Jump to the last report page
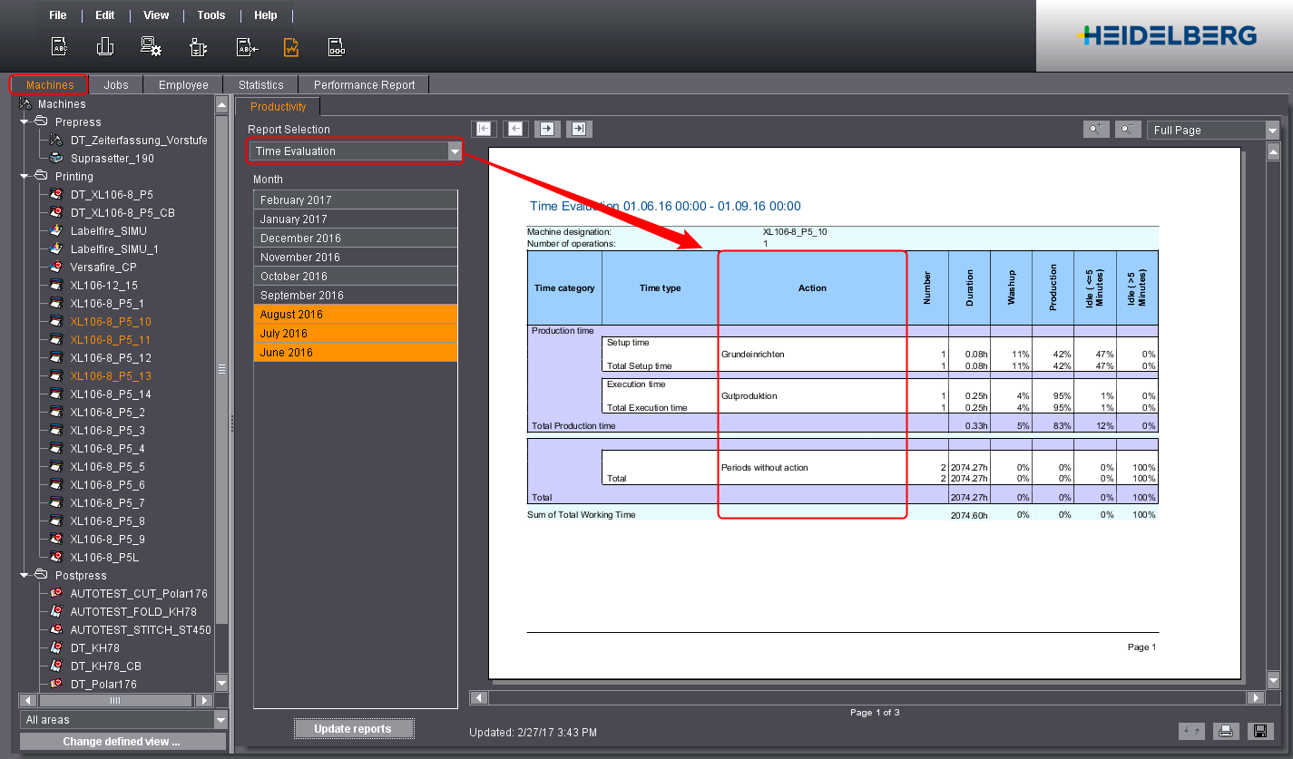The height and width of the screenshot is (759, 1293). pyautogui.click(x=579, y=129)
